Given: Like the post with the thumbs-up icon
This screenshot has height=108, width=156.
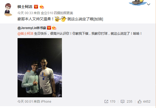Looking at the screenshot, I should tap(140, 102).
